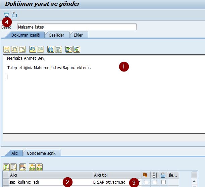The width and height of the screenshot is (205, 187).
Task: Switch to Doküman içeriği tab
Action: click(x=25, y=35)
